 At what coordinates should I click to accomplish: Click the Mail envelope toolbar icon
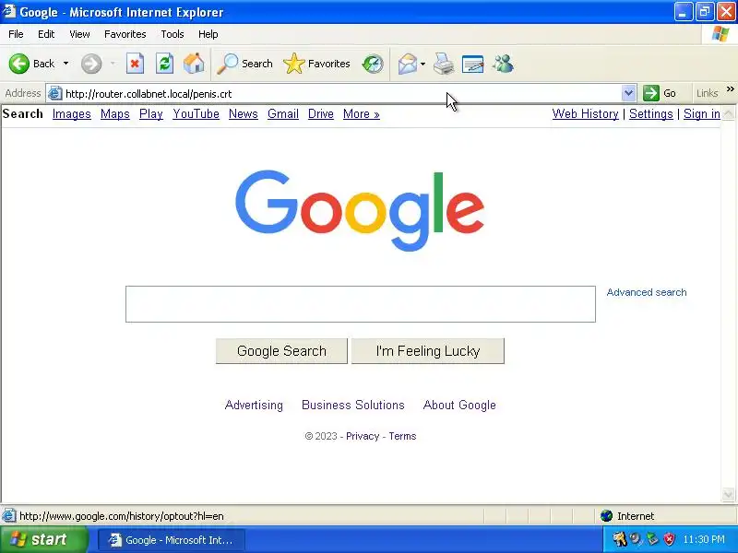pyautogui.click(x=408, y=64)
